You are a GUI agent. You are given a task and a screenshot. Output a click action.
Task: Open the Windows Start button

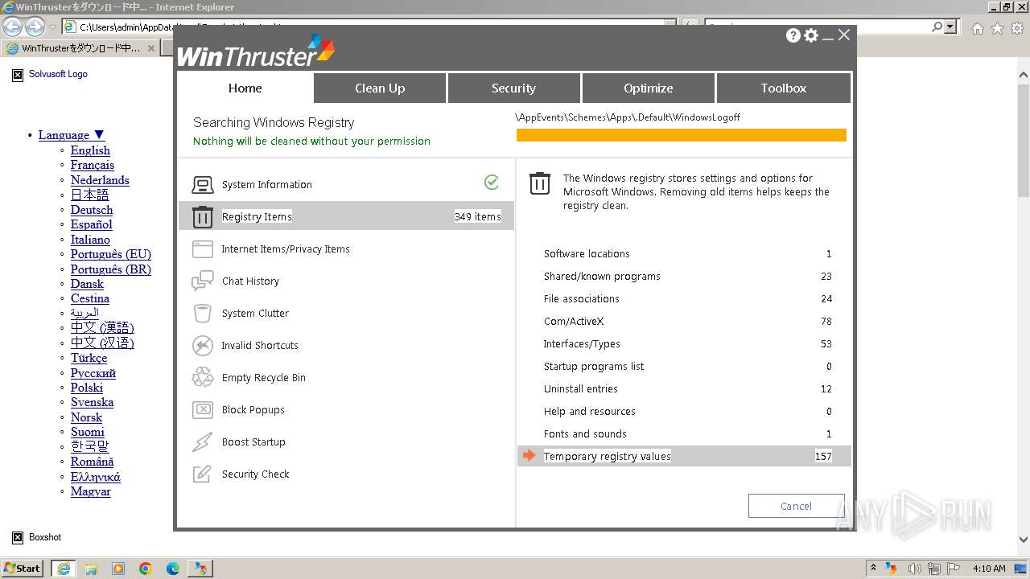click(23, 569)
